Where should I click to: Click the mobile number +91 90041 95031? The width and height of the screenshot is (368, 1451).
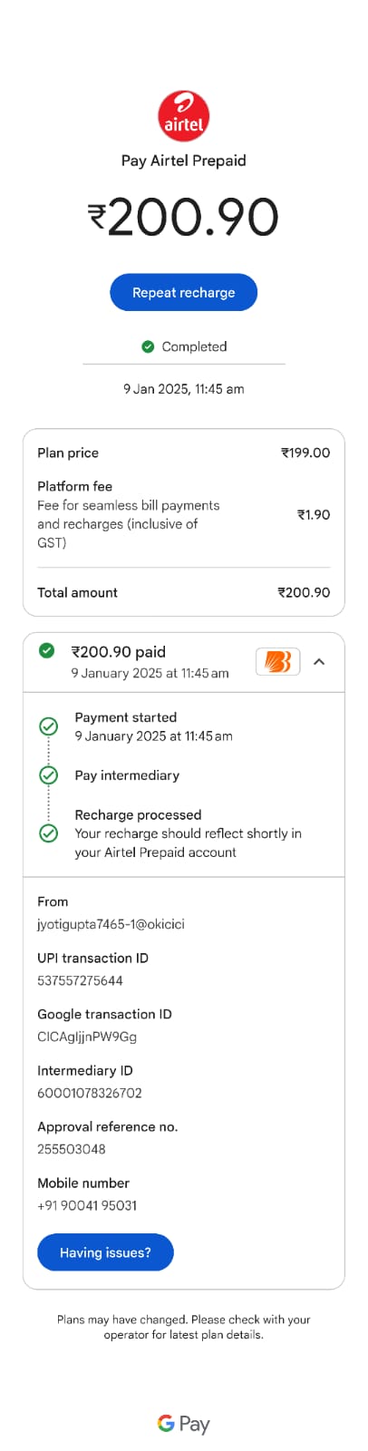point(87,1205)
